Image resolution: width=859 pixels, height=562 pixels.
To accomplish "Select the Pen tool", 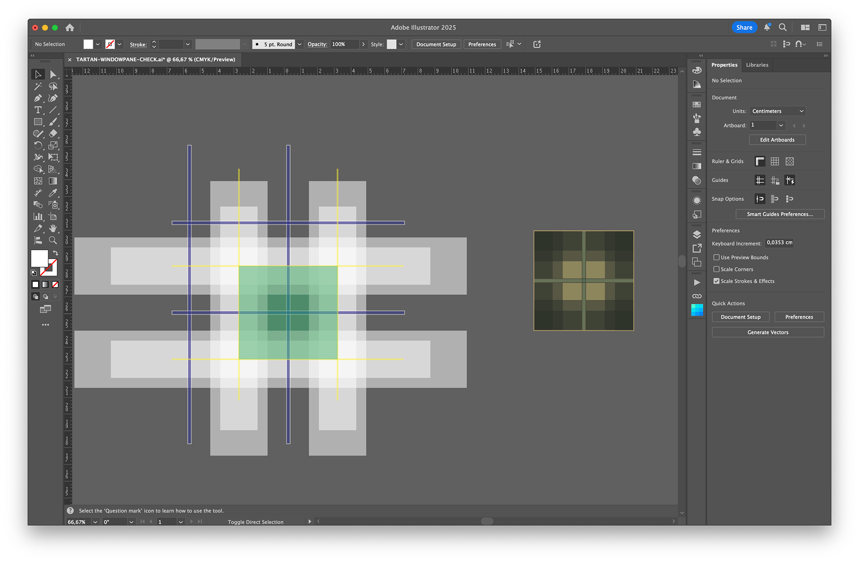I will point(38,98).
